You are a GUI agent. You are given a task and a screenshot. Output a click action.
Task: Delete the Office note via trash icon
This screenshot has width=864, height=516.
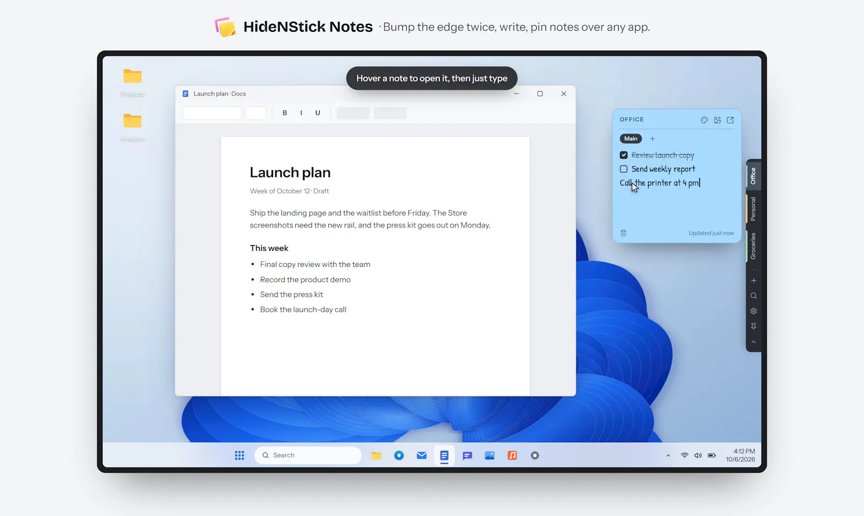[623, 233]
